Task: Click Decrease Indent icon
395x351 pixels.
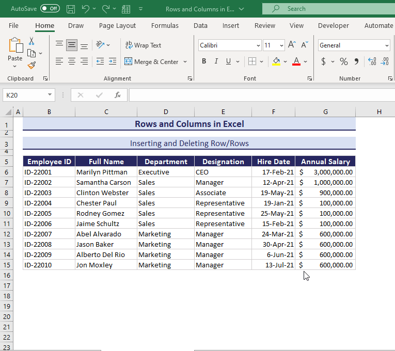Action: 100,61
